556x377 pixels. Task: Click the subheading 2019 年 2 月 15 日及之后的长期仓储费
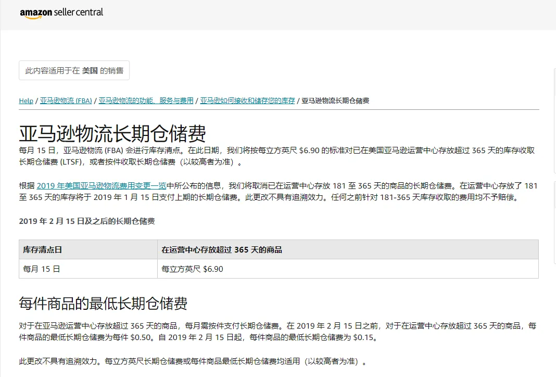point(87,221)
